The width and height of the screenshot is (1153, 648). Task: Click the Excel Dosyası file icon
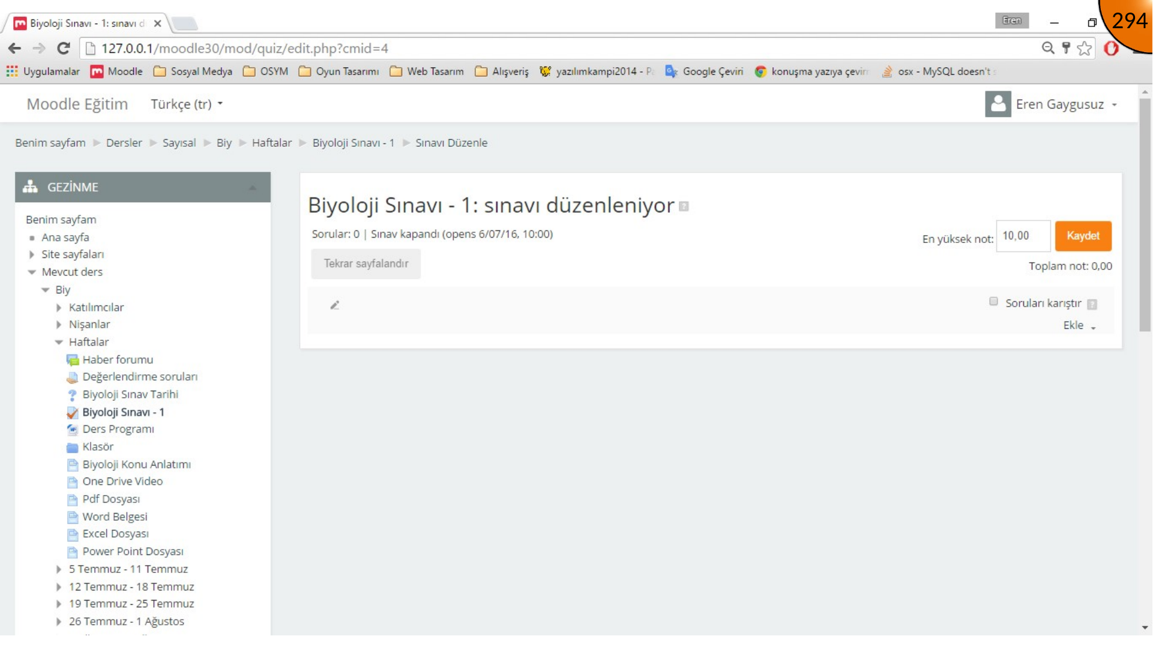pos(73,535)
